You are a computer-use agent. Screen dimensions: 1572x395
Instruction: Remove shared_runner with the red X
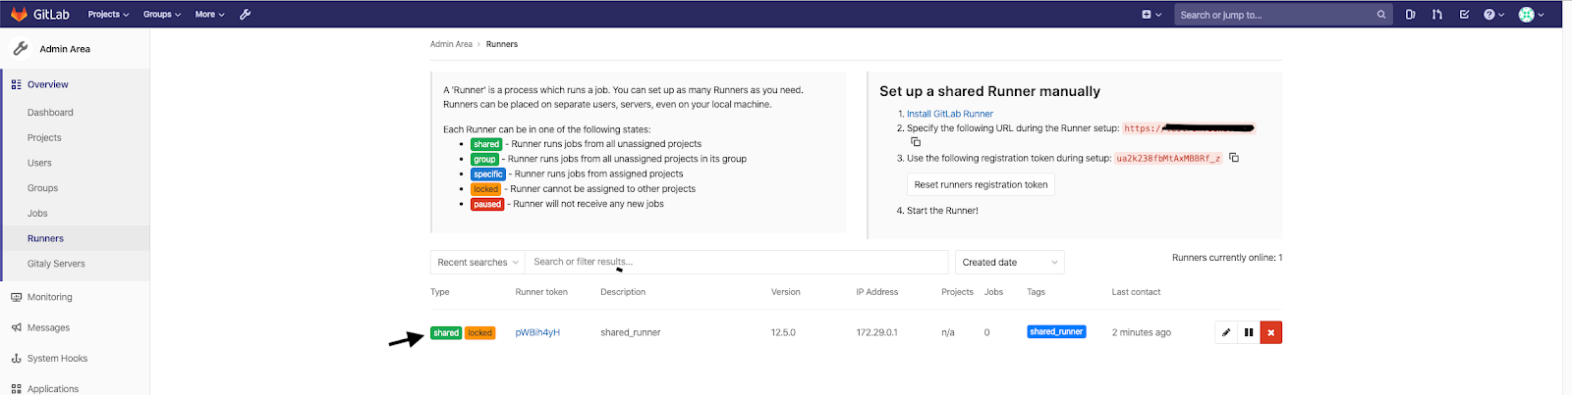point(1271,332)
